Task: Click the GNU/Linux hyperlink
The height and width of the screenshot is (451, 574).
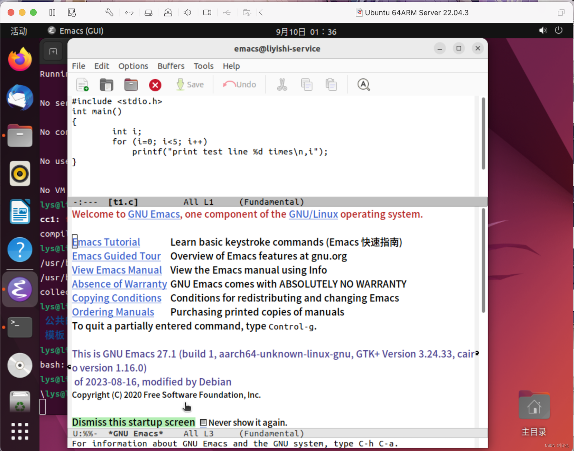Action: 313,214
